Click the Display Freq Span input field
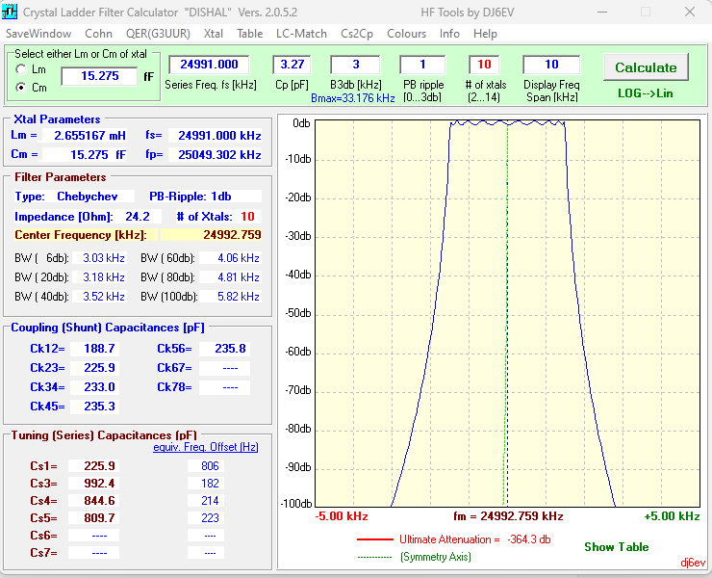Image resolution: width=712 pixels, height=578 pixels. pos(551,65)
